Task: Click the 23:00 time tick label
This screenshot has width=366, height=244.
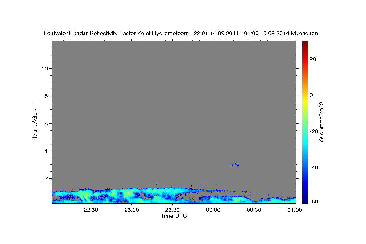Action: pyautogui.click(x=132, y=210)
